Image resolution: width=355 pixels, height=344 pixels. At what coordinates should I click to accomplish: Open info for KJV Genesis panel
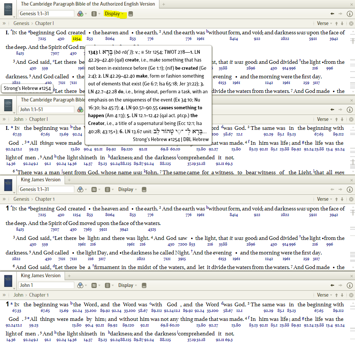pos(349,190)
